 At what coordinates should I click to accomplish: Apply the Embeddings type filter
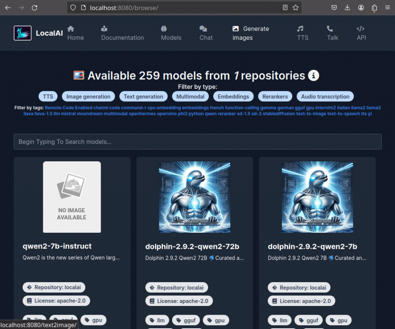(233, 97)
